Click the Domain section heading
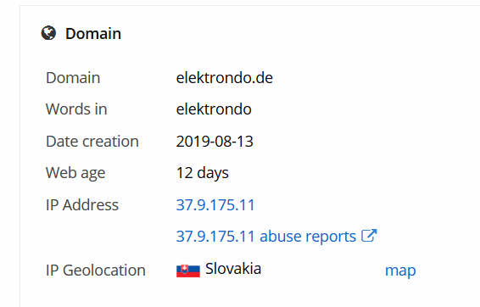 [93, 33]
